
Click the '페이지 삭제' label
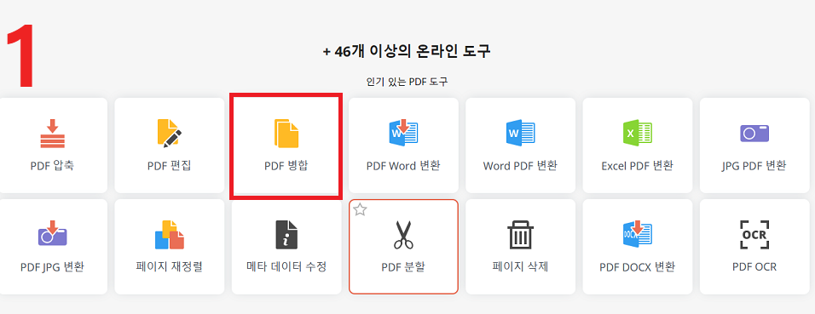(520, 266)
